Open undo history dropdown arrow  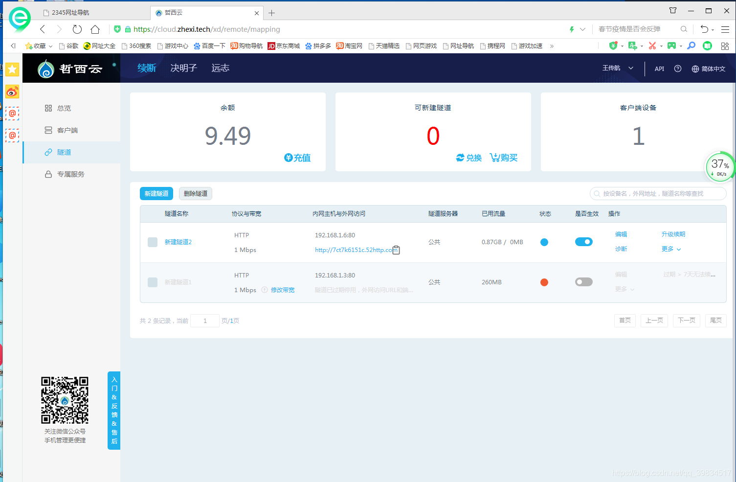[713, 30]
